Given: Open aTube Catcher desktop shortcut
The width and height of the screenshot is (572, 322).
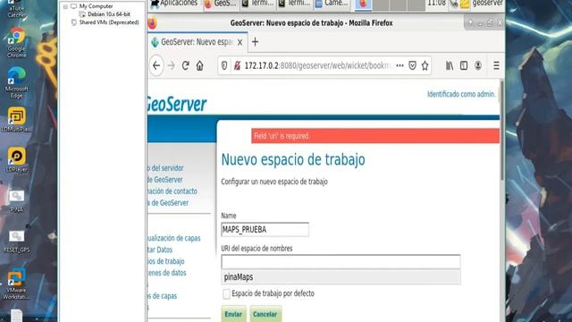Looking at the screenshot, I should [16, 9].
